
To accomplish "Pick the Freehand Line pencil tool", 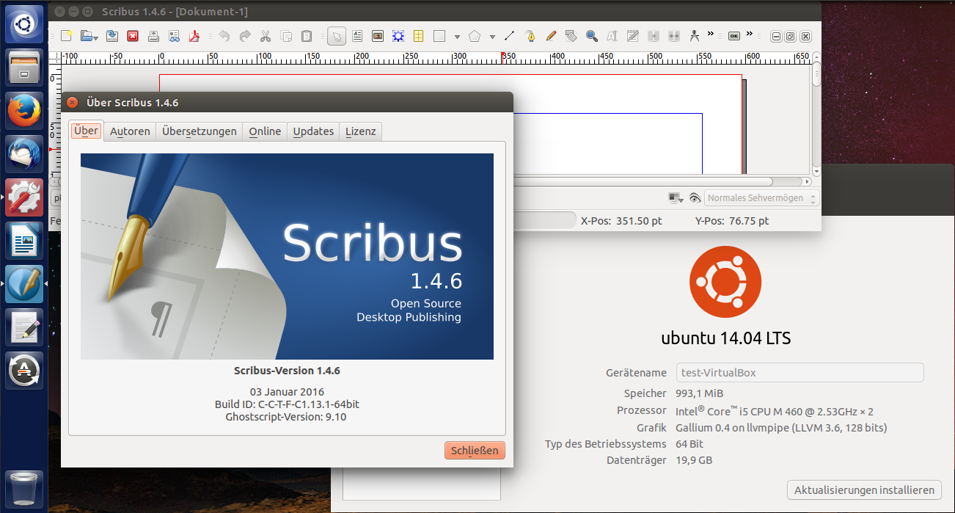I will coord(551,36).
